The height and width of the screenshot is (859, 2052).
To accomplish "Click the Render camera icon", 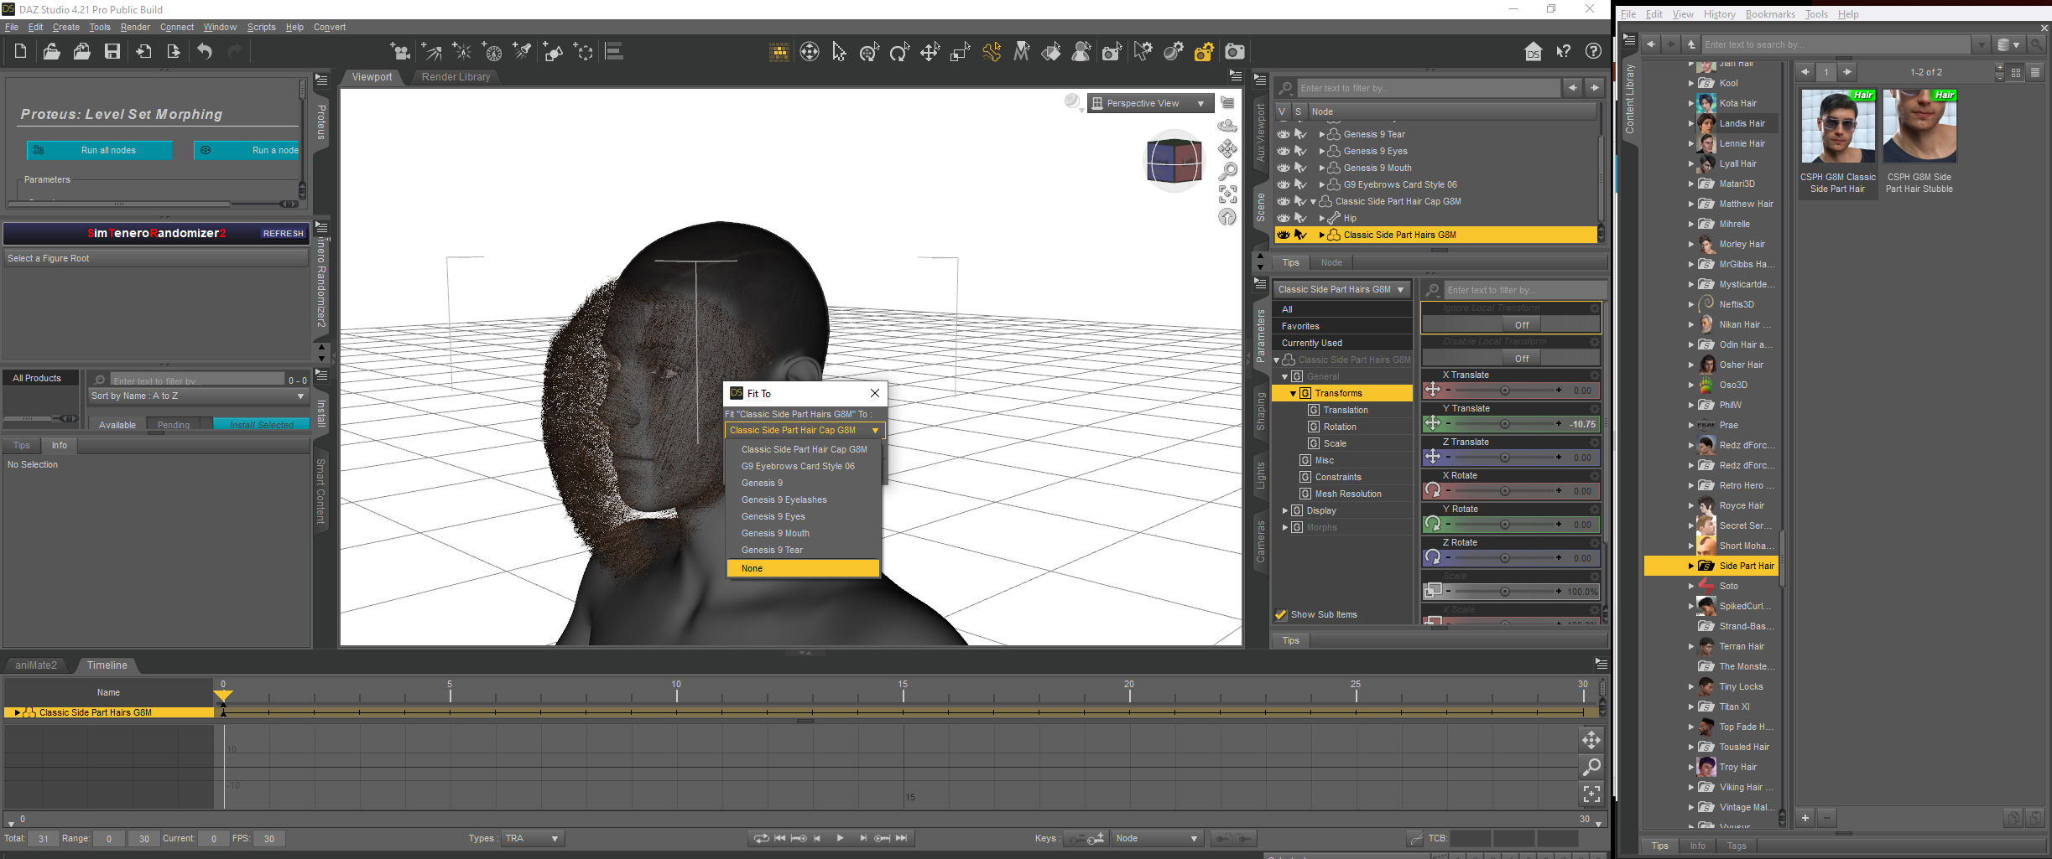I will 1235,53.
